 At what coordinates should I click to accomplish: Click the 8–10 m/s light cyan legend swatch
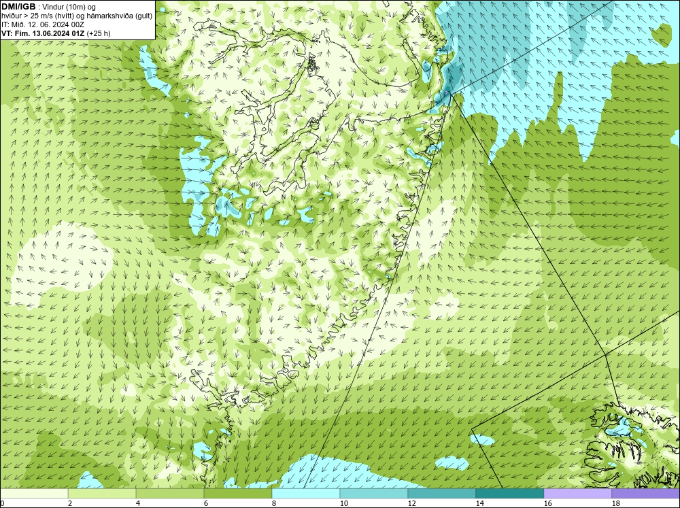coord(306,494)
